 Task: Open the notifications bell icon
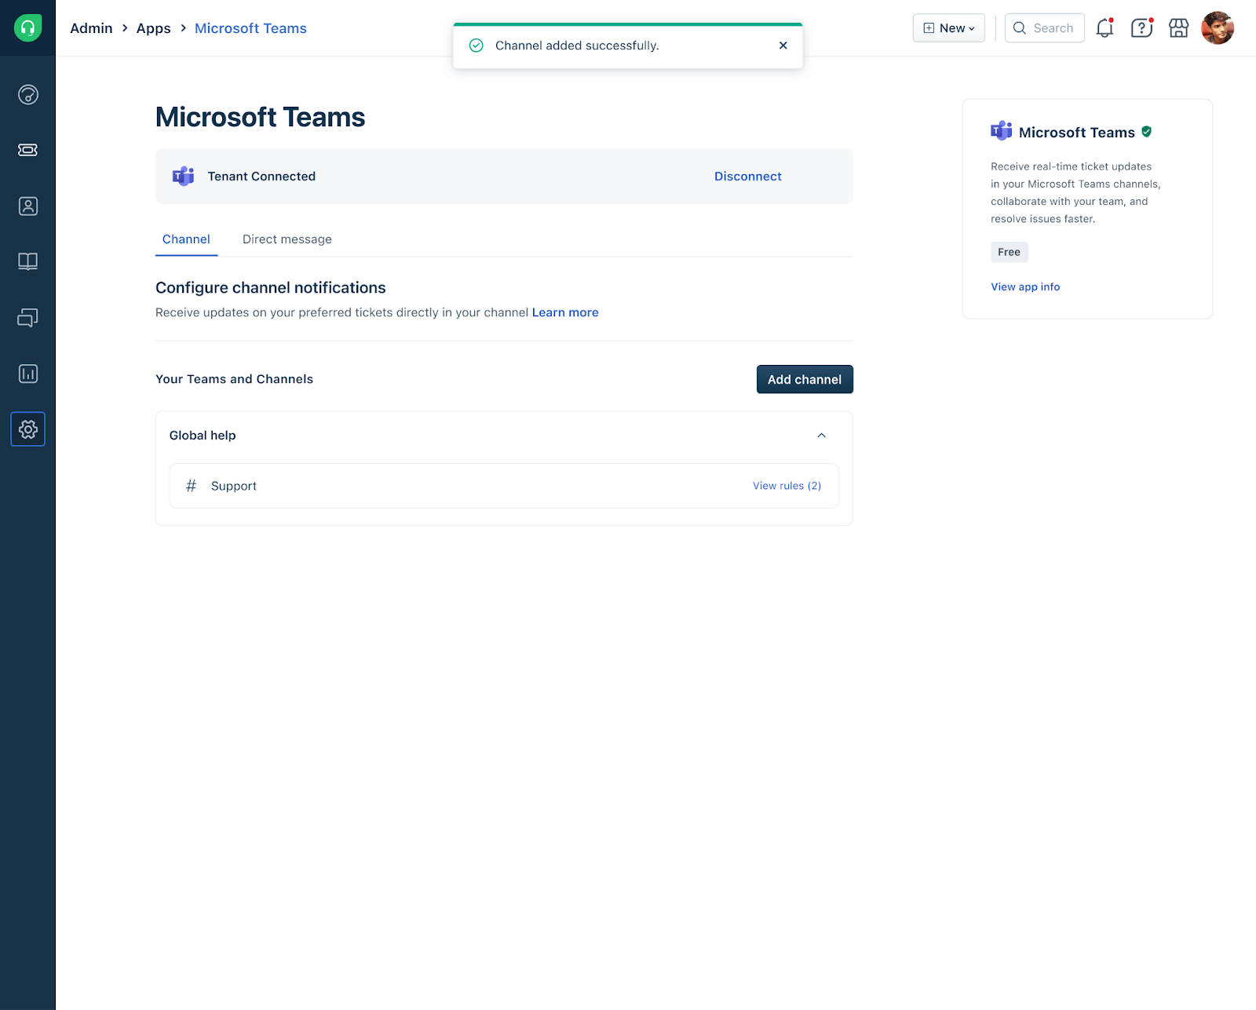[x=1104, y=28]
